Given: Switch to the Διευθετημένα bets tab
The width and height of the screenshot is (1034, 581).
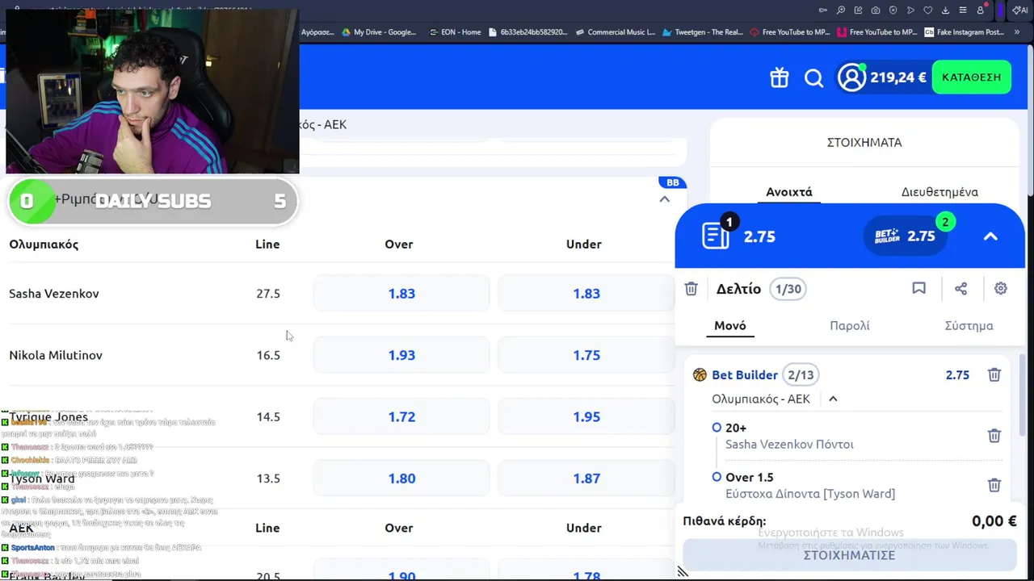Looking at the screenshot, I should (x=939, y=192).
